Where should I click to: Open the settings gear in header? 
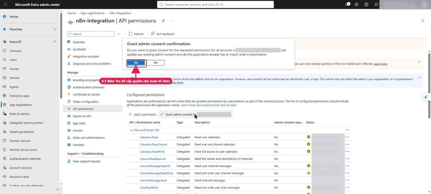357,4
